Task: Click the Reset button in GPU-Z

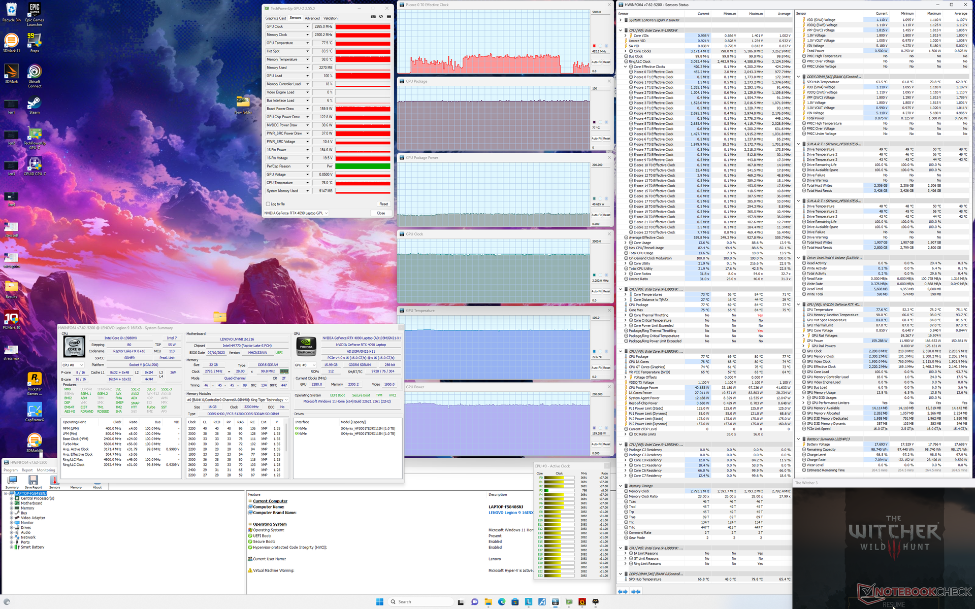Action: point(383,204)
